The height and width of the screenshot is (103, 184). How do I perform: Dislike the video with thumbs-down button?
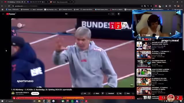pyautogui.click(x=89, y=94)
